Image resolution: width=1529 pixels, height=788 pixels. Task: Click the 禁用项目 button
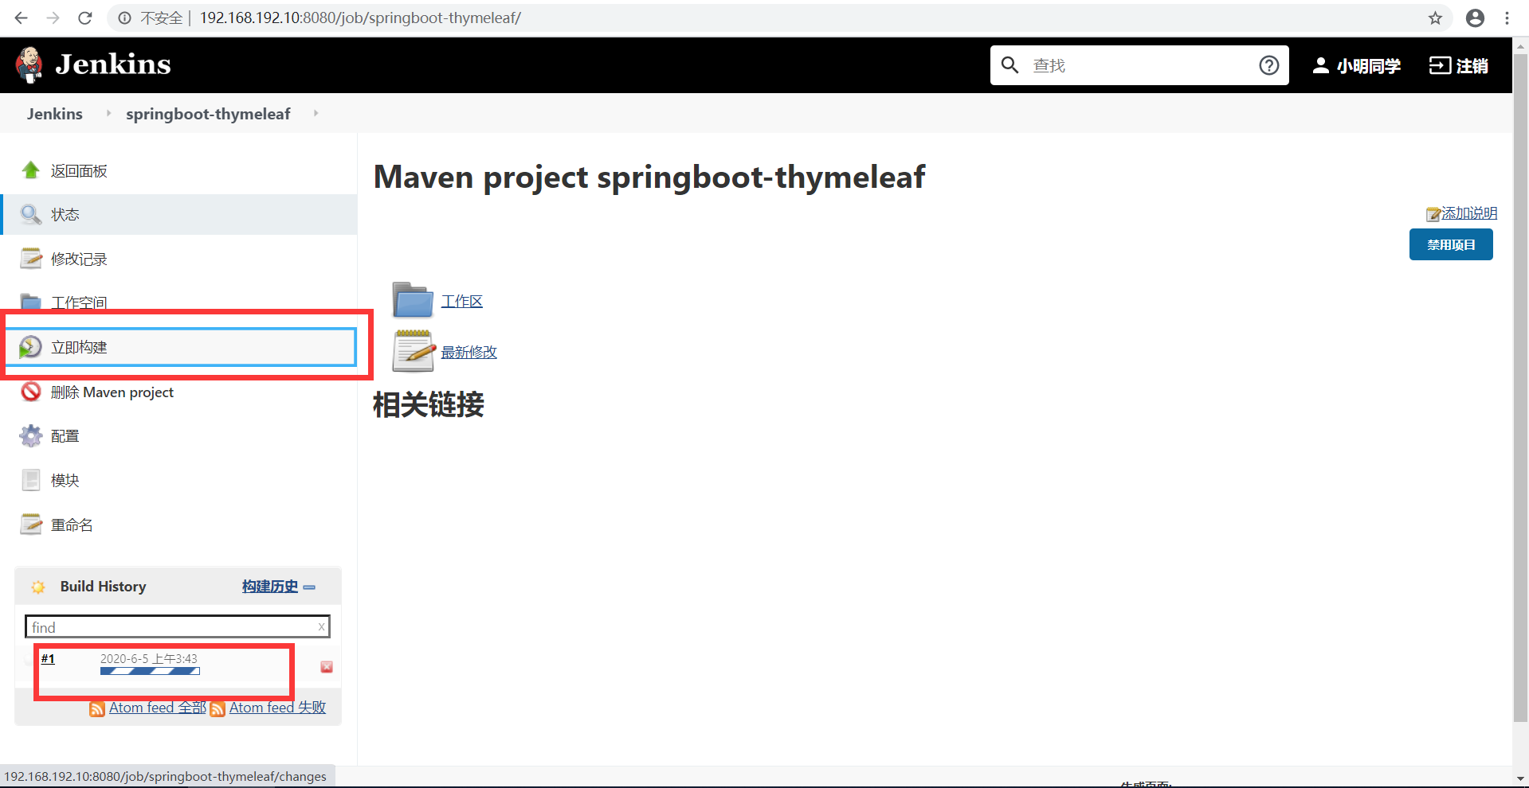pos(1451,244)
